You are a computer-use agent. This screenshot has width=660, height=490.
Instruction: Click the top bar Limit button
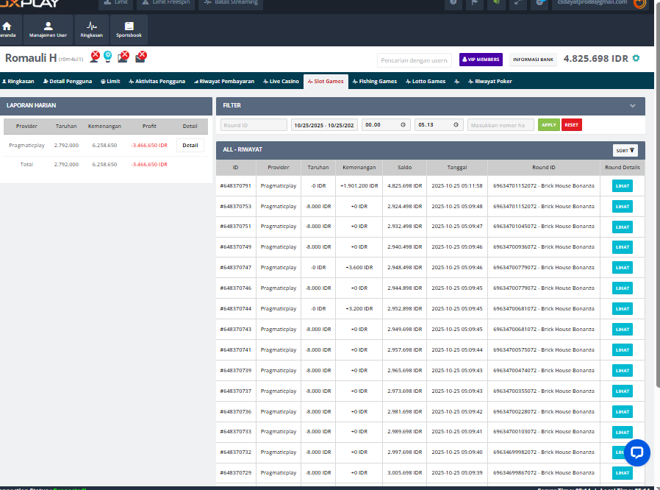coord(115,2)
